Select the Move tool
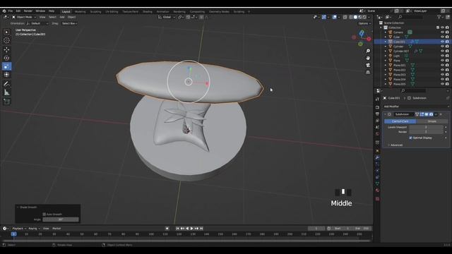 pos(6,49)
